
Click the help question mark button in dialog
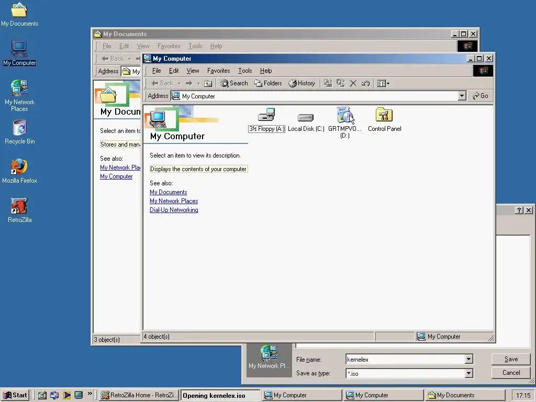coord(519,210)
